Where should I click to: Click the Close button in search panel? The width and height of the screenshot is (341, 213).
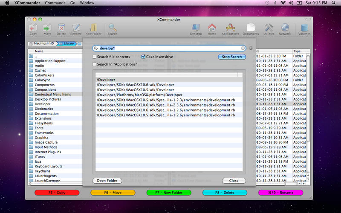pyautogui.click(x=234, y=181)
